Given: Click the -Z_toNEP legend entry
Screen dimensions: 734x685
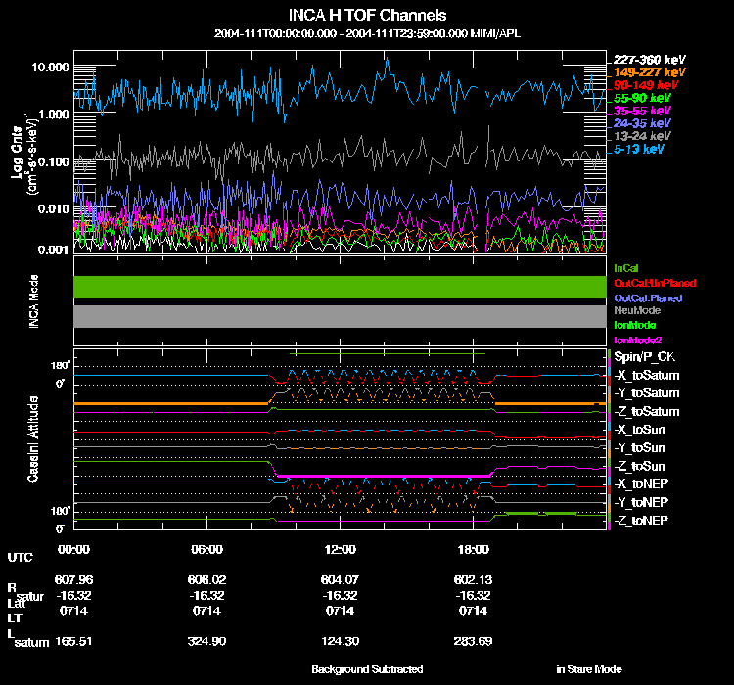Looking at the screenshot, I should [642, 520].
